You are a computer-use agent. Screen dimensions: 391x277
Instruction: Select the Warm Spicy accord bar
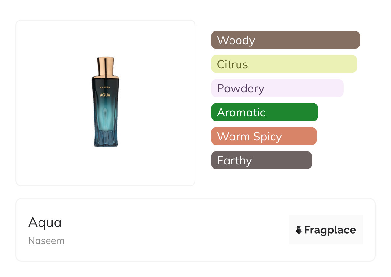(x=264, y=136)
